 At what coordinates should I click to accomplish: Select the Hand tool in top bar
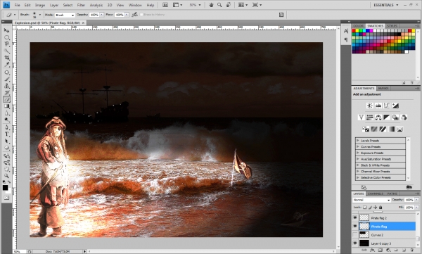tap(211, 5)
